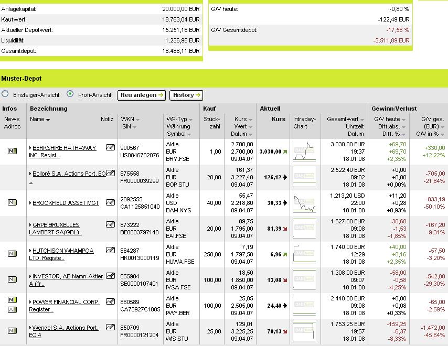The width and height of the screenshot is (448, 346).
Task: Sort by G/V in % arrow
Action: [442, 134]
